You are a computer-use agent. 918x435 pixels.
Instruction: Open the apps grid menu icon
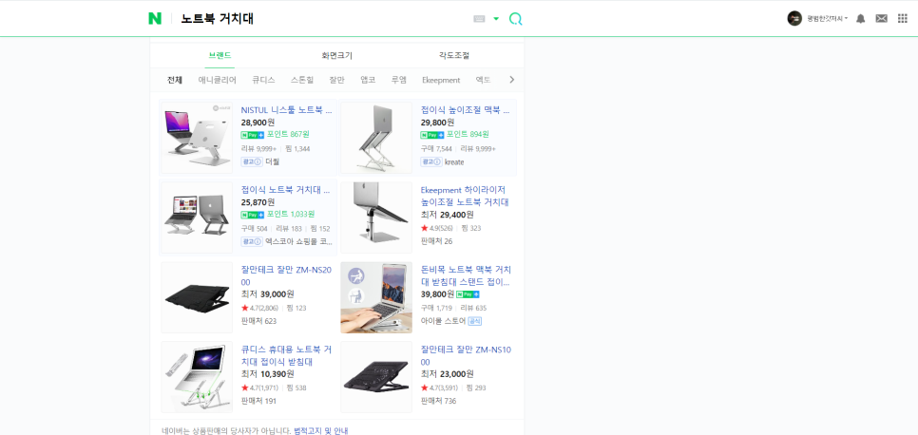tap(902, 19)
